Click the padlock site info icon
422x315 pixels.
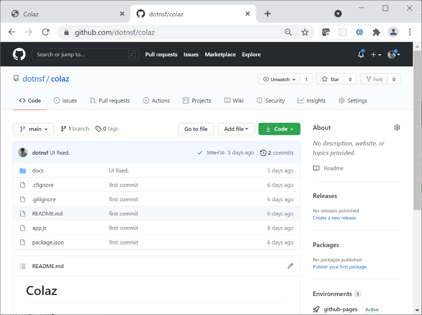(66, 33)
